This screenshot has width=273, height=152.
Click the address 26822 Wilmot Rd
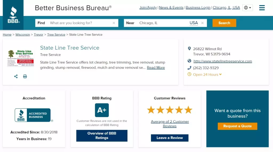pos(207,49)
